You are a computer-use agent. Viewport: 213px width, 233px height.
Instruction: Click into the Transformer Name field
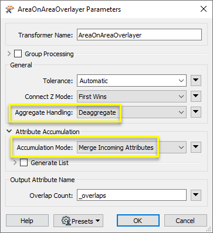click(x=139, y=35)
